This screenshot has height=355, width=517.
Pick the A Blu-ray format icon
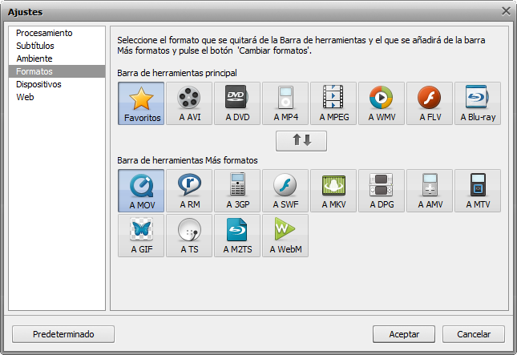478,103
